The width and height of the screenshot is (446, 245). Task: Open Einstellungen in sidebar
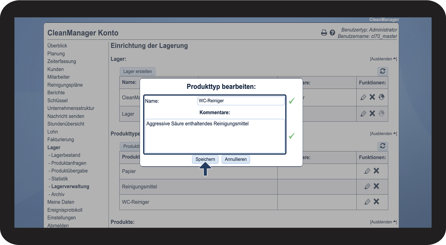(x=62, y=218)
